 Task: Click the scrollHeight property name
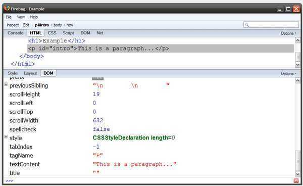tap(25, 95)
